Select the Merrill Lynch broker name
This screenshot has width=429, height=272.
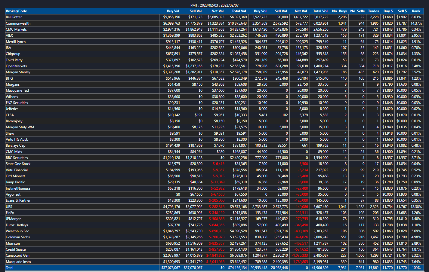16,42
